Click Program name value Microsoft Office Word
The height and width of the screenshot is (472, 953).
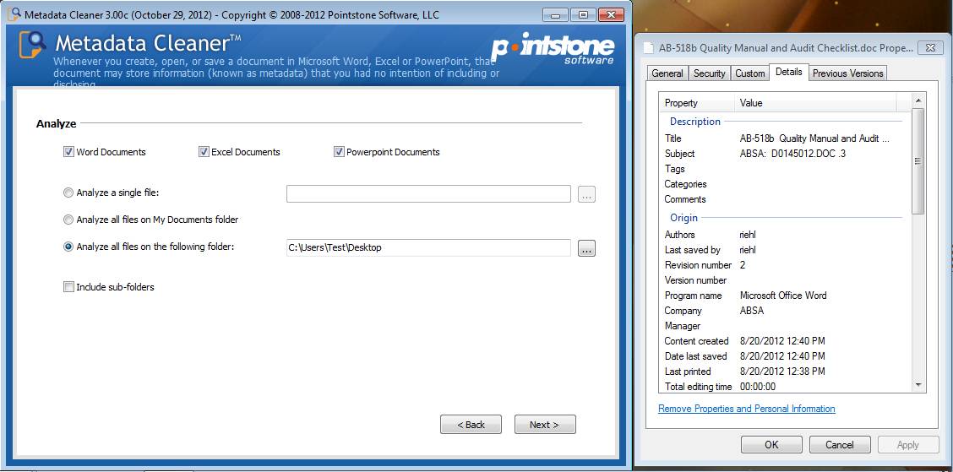[783, 296]
